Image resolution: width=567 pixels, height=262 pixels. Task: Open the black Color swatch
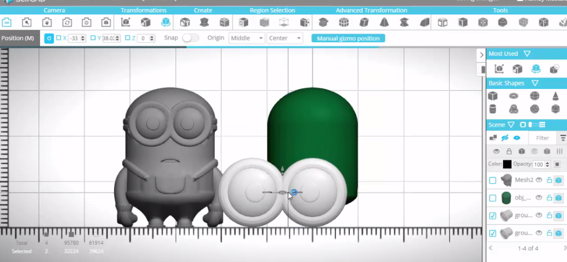(x=507, y=164)
